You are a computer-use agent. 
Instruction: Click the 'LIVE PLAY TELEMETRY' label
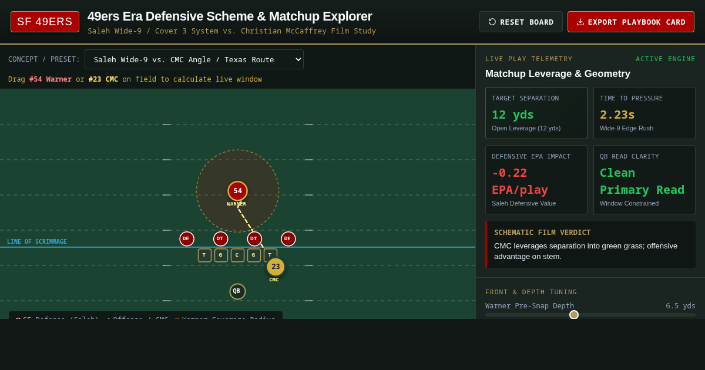(529, 59)
